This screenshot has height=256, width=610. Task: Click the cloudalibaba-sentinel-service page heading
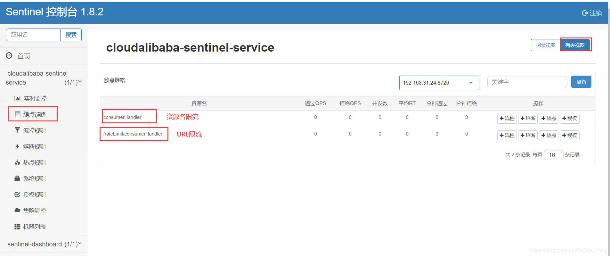click(190, 47)
